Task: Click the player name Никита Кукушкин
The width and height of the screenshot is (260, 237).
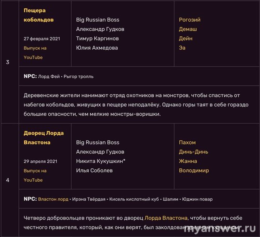Action: coord(100,161)
